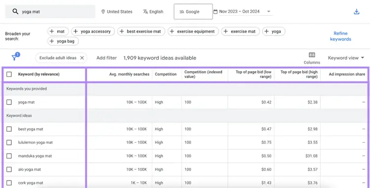370x188 pixels.
Task: Click the Nov 2023 – Oct 2024 date text
Action: [239, 11]
